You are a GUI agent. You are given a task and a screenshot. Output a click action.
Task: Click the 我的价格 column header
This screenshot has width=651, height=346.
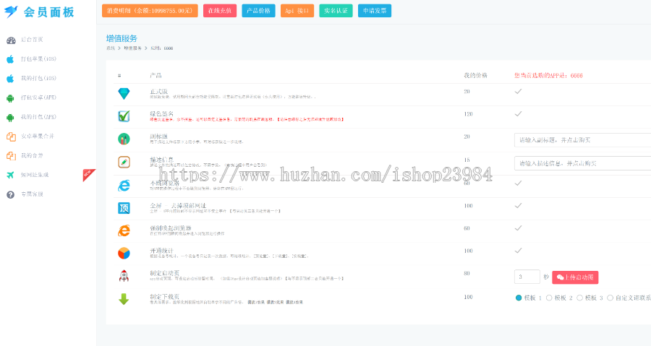click(x=475, y=75)
